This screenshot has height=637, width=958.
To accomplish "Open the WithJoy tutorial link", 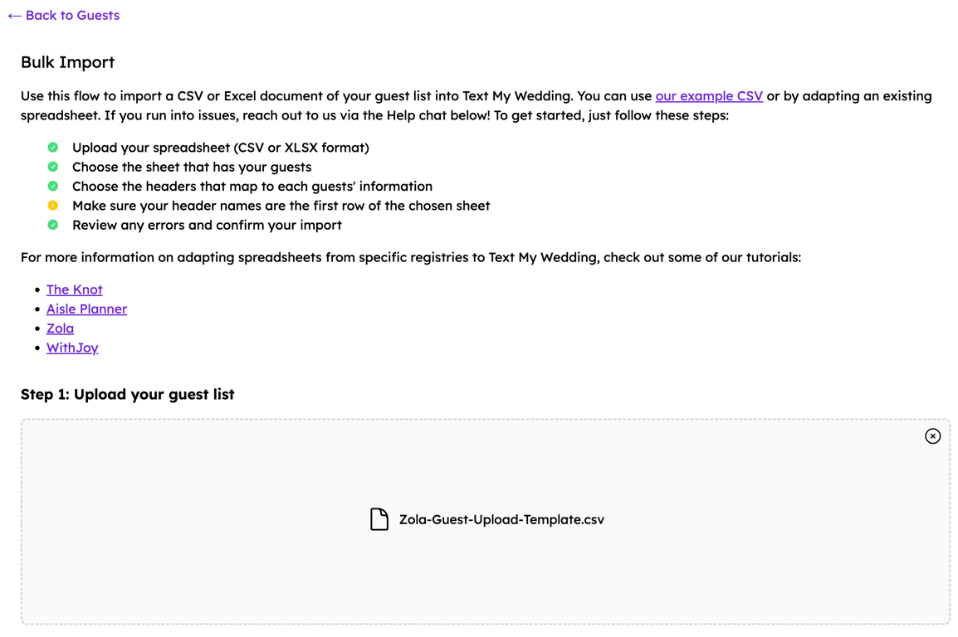I will click(x=72, y=348).
